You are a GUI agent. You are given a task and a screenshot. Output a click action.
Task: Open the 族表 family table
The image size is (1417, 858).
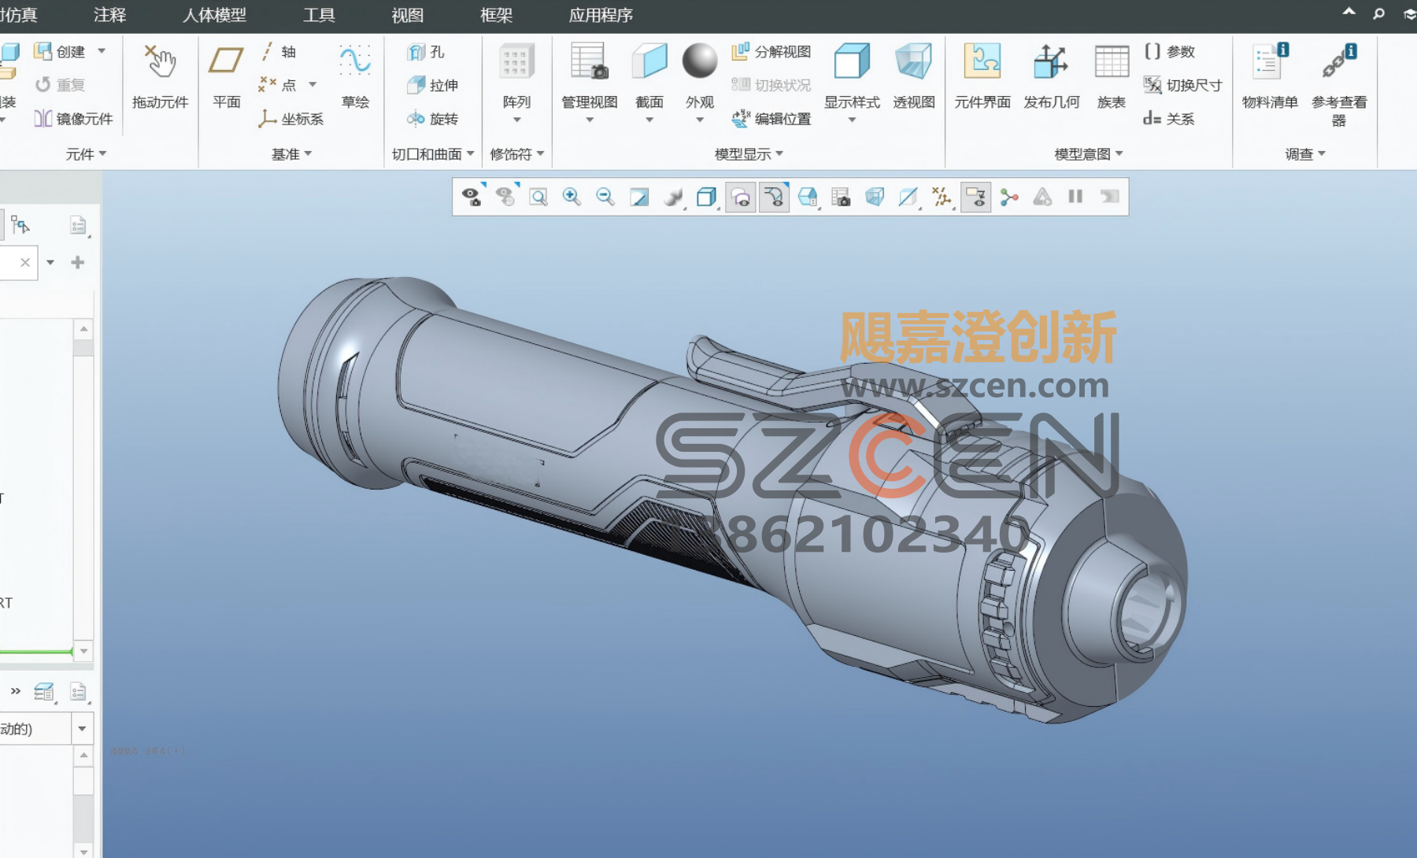1112,76
